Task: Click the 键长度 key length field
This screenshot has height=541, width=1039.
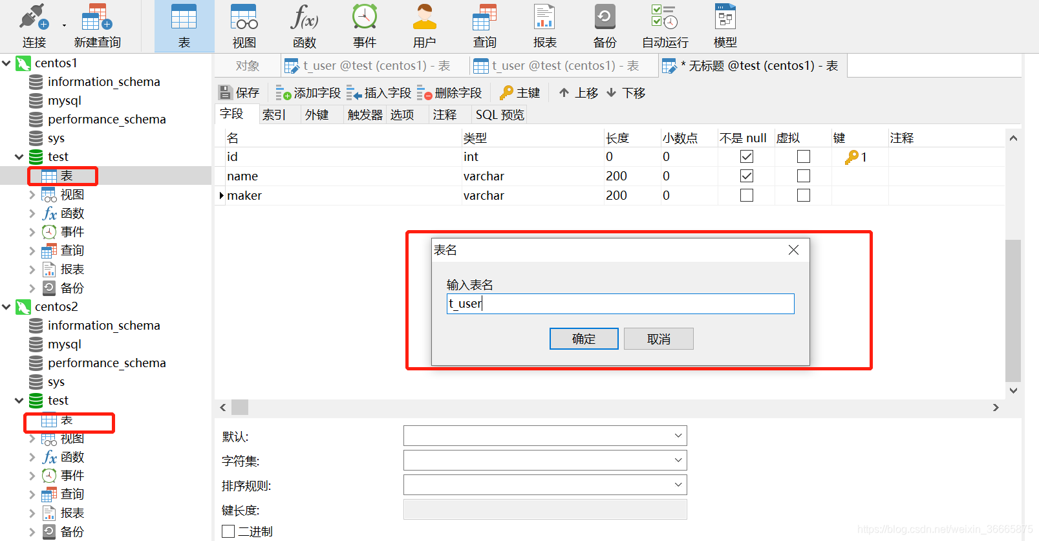Action: click(x=545, y=509)
